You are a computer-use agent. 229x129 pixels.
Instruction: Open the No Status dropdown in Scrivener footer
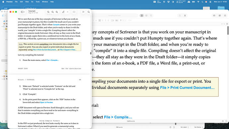click(x=198, y=127)
